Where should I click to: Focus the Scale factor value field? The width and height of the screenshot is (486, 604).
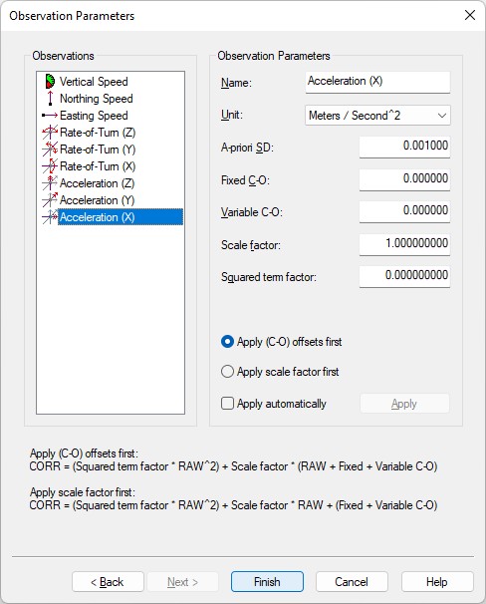point(404,244)
